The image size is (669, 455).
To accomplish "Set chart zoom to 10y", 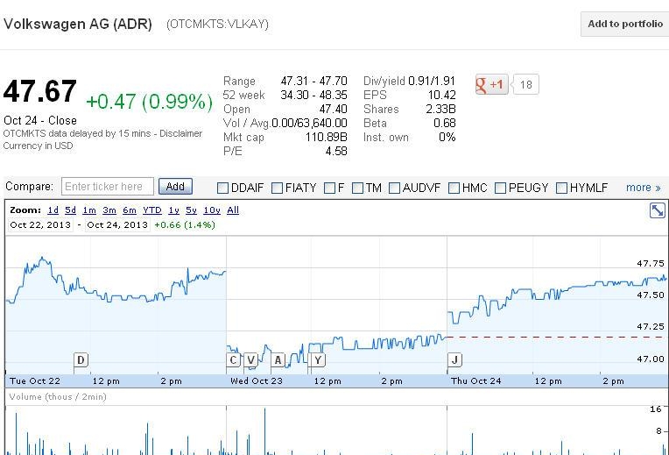I will pyautogui.click(x=212, y=210).
